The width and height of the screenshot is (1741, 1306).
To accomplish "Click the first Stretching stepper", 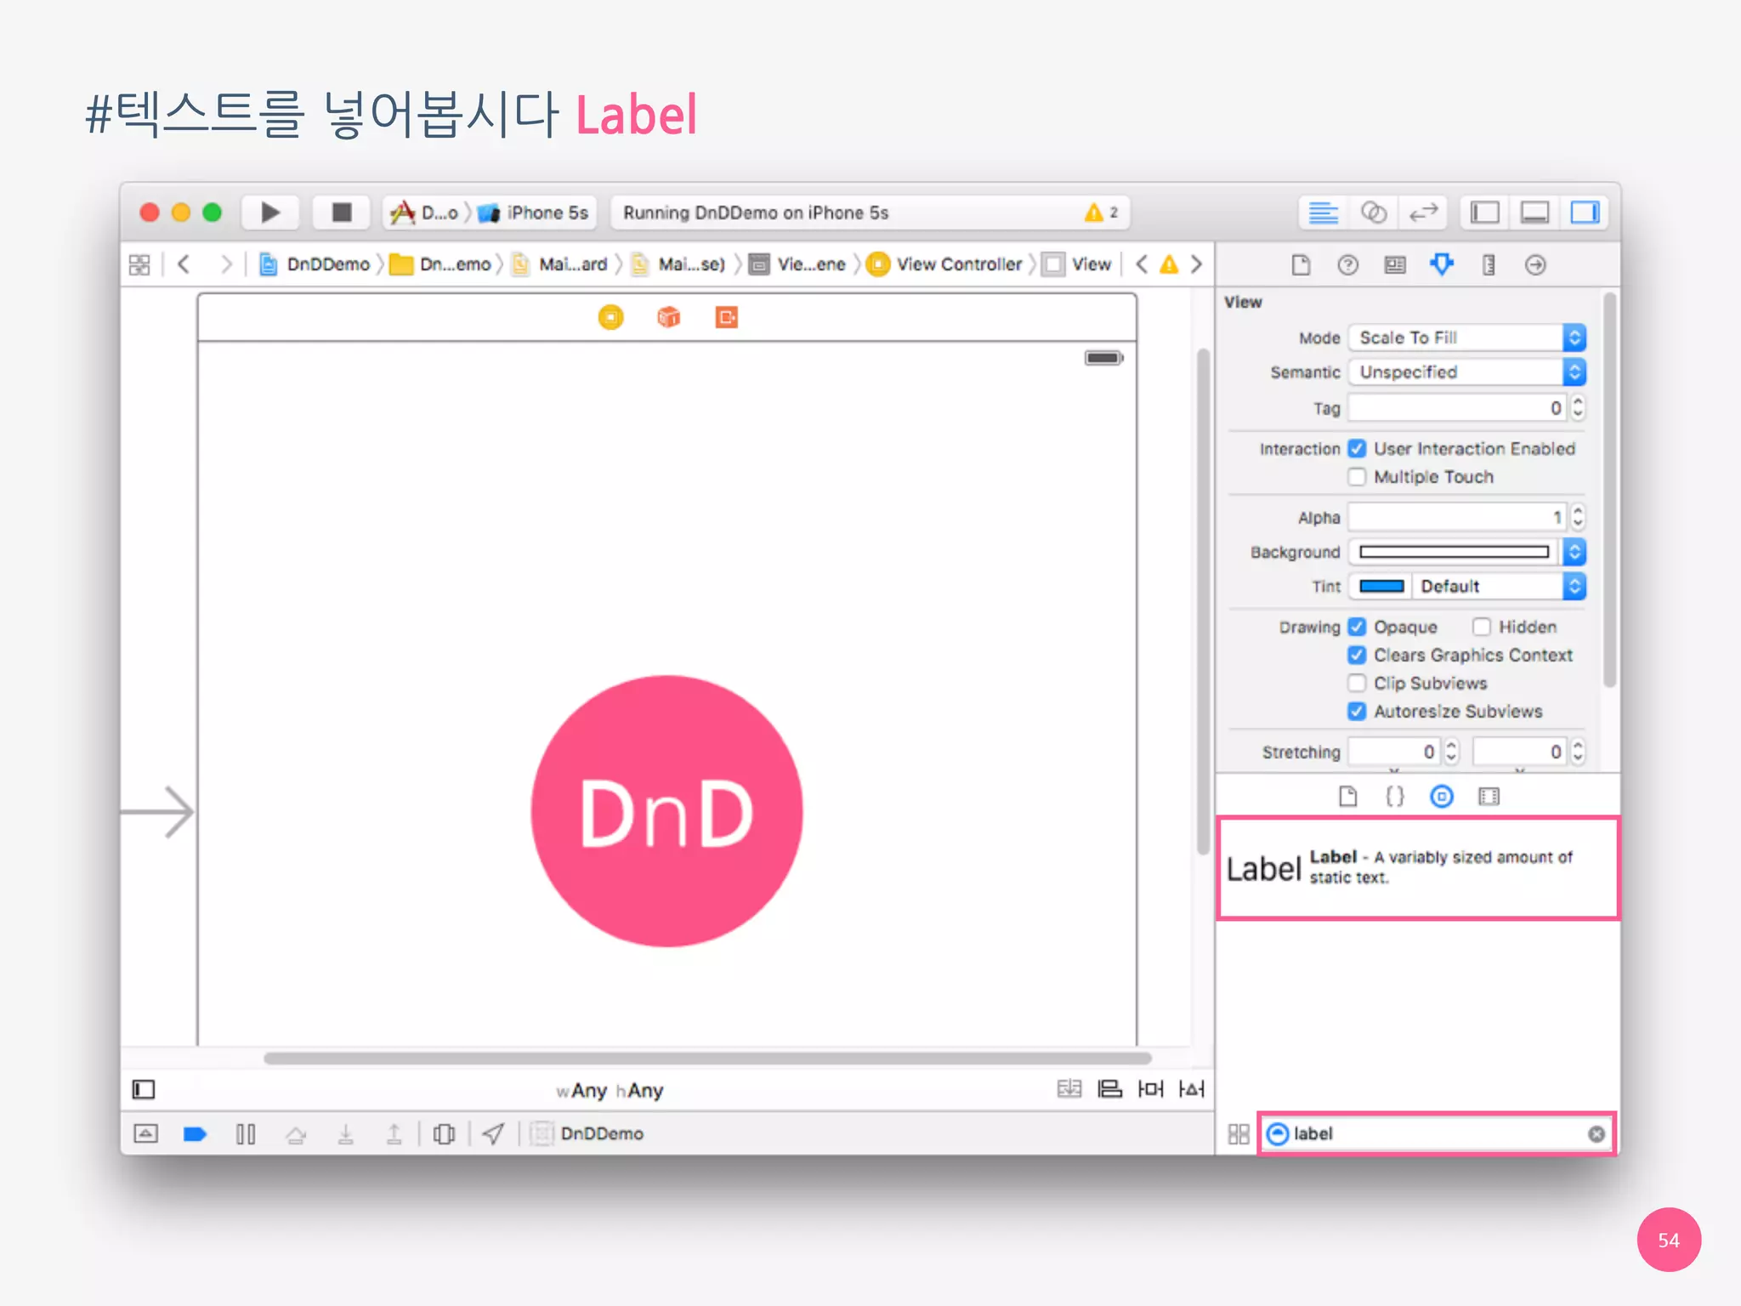I will pos(1451,752).
